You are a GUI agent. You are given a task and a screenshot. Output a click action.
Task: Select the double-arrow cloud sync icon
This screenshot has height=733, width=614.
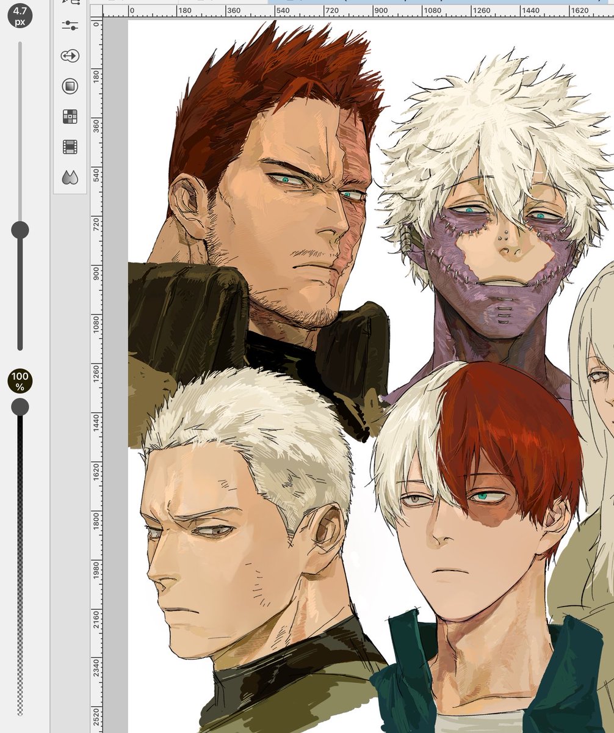pyautogui.click(x=70, y=56)
